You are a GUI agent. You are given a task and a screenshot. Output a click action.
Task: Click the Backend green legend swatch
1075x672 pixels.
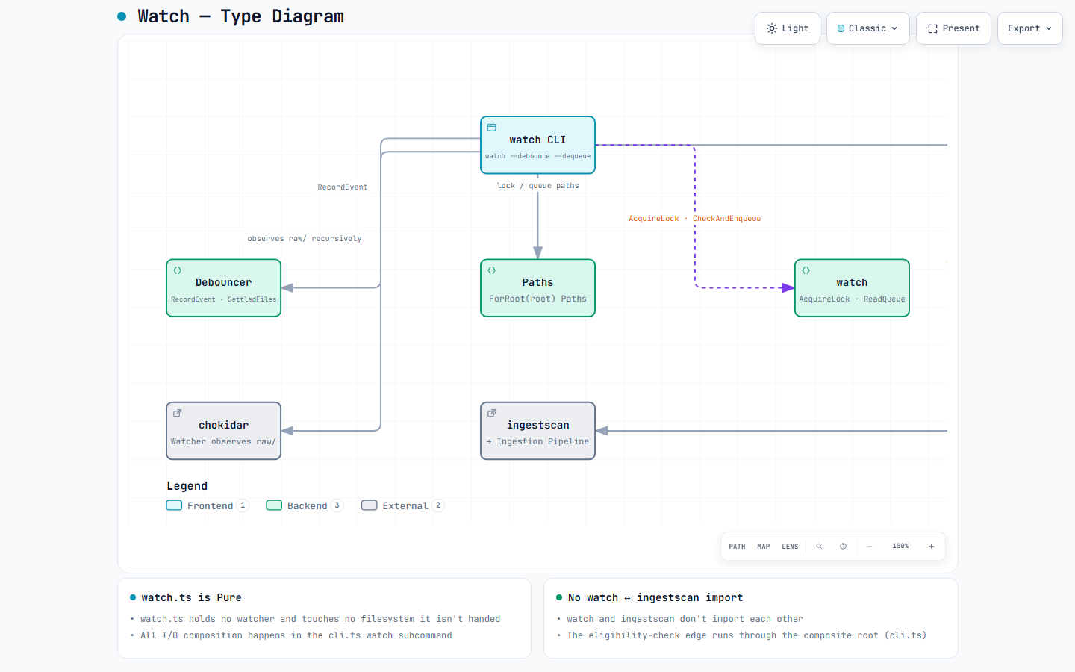274,505
